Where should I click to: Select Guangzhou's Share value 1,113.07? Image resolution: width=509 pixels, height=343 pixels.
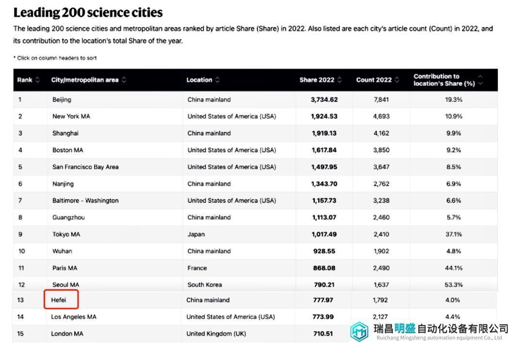pos(324,218)
